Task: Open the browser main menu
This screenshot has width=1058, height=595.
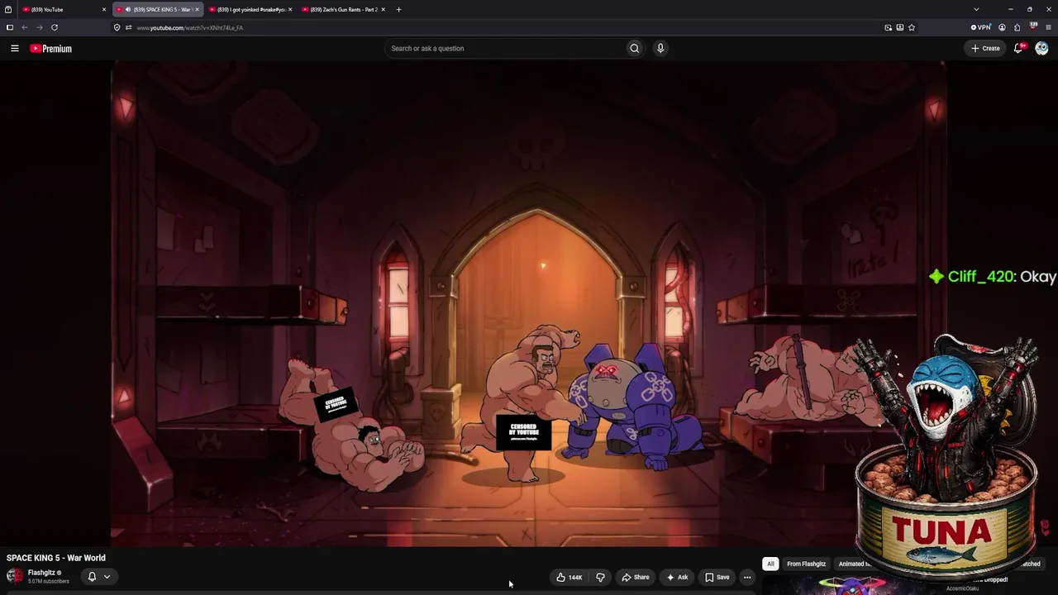Action: 1048,27
